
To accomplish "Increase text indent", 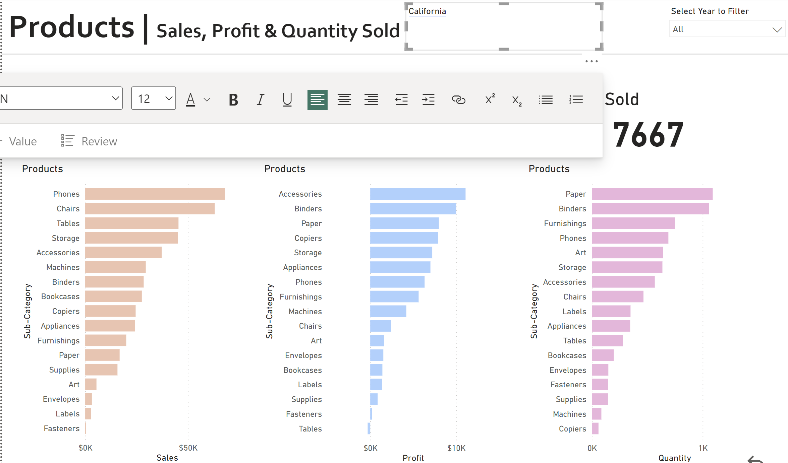I will [x=428, y=100].
